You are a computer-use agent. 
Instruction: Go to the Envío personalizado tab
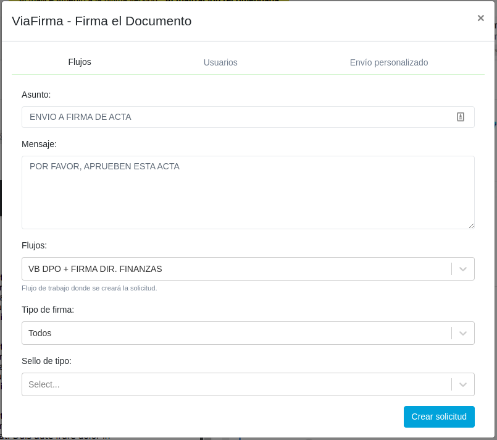388,62
